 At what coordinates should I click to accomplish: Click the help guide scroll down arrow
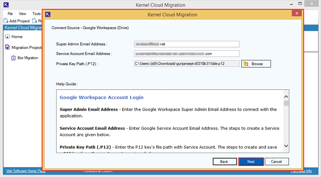click(x=286, y=146)
